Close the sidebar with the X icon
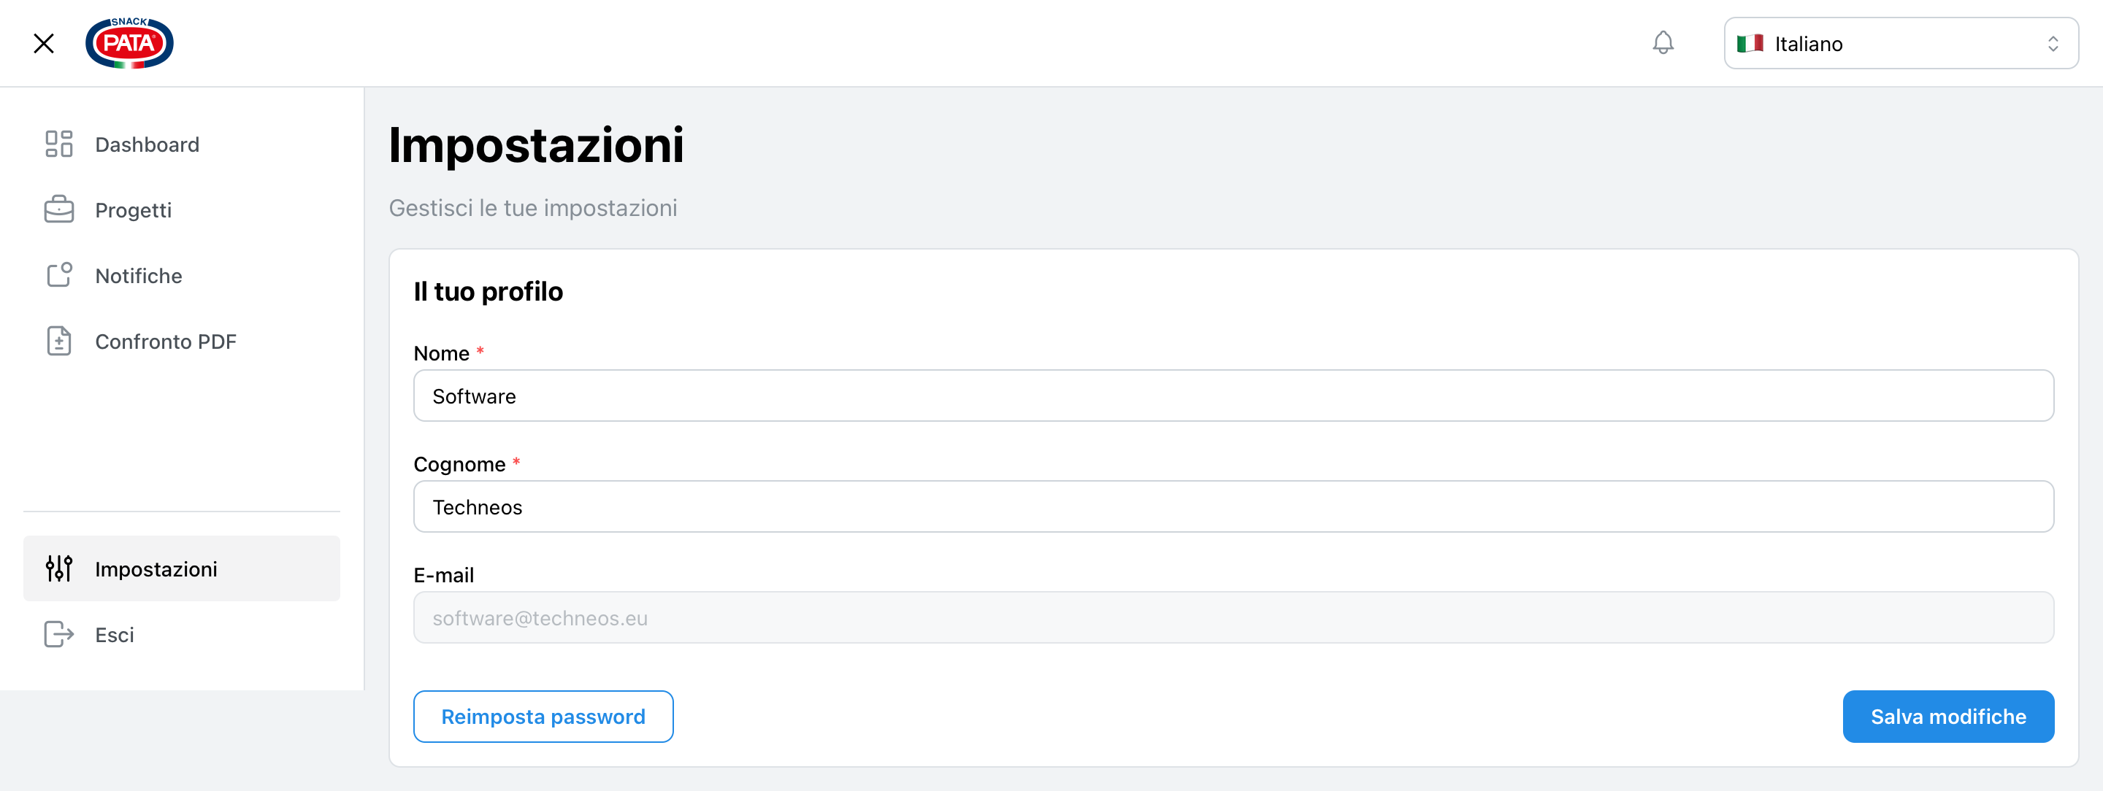 [x=44, y=43]
